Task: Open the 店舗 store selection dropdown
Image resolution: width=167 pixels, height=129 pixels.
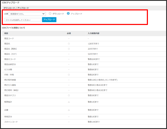Action: tap(27, 14)
